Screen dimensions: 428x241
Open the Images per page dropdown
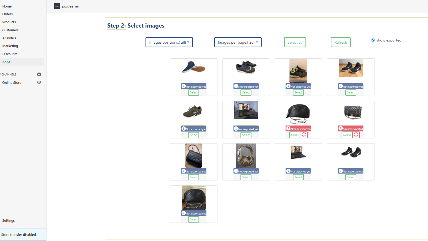238,42
